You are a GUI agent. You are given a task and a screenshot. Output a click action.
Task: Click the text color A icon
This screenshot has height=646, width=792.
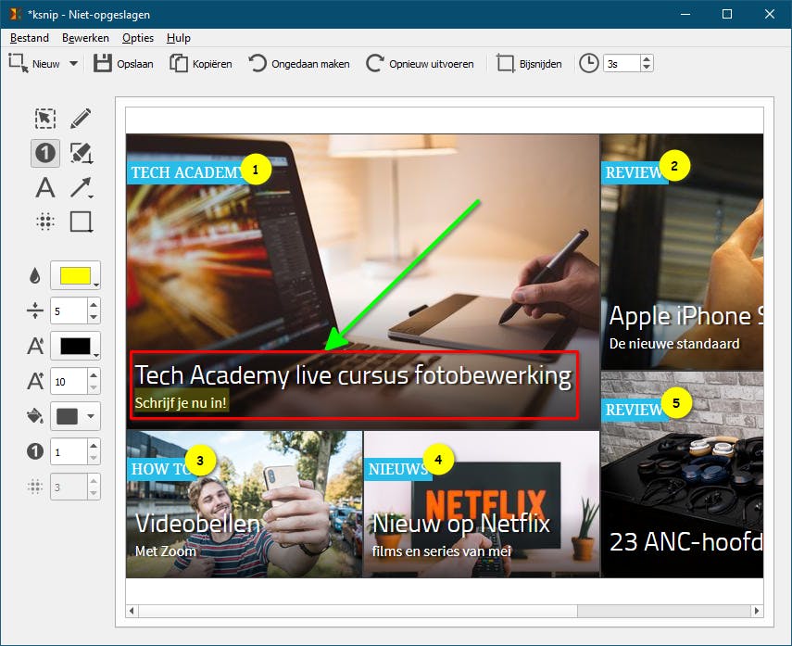35,346
